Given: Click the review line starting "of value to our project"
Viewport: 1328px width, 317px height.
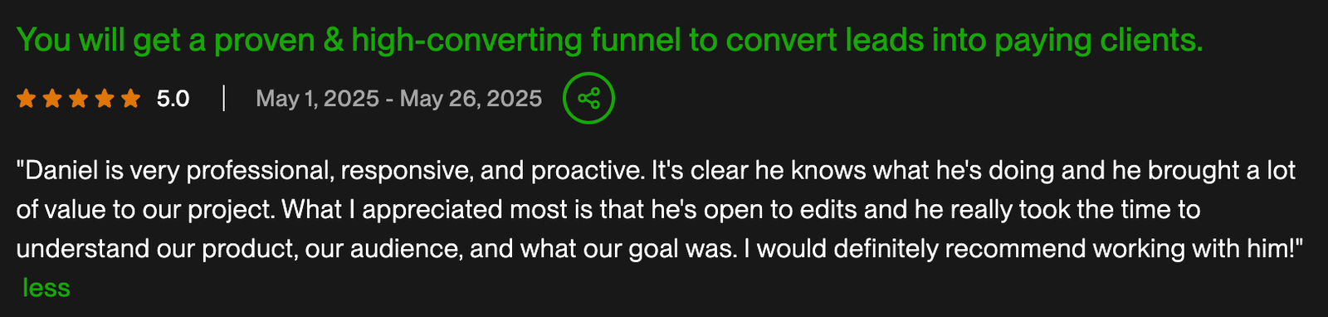Looking at the screenshot, I should click(x=608, y=210).
